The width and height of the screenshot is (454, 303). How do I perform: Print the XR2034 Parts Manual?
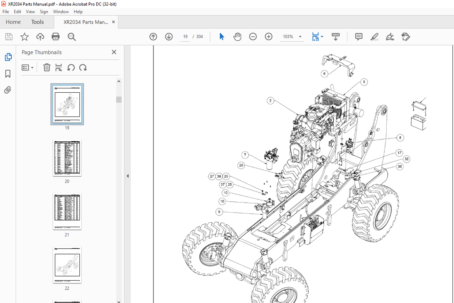click(x=55, y=37)
